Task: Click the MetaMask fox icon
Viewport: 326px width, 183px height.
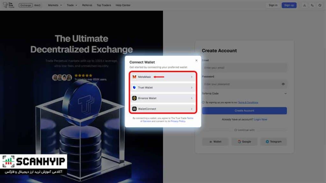Action: [134, 77]
